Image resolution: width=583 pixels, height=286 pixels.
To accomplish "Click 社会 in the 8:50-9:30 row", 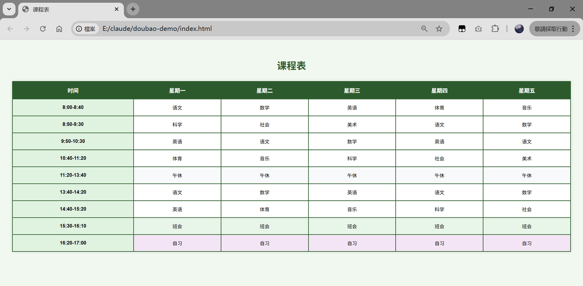I will (x=265, y=125).
